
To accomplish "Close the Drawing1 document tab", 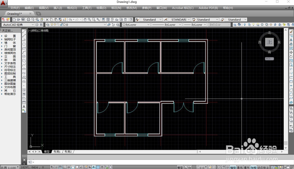I will point(30,14).
